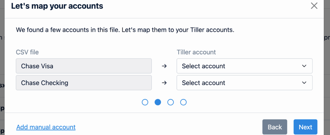Click the accounts found description text
Screen dimensions: 330x135
125,30
